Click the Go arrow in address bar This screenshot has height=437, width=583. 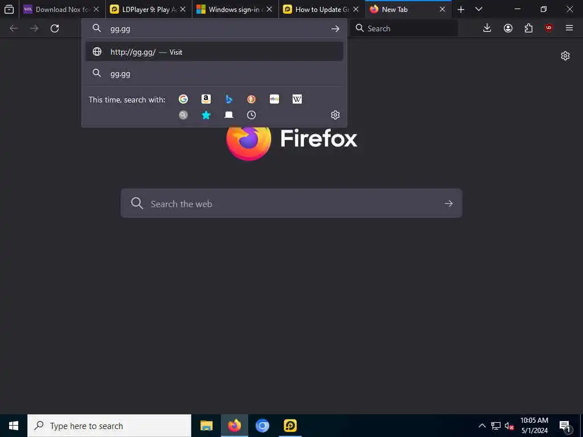(x=335, y=28)
